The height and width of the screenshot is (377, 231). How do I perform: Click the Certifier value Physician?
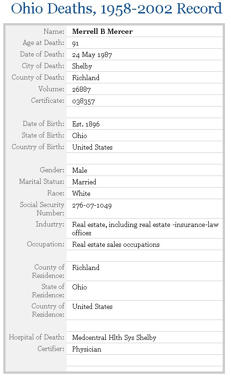(86, 349)
